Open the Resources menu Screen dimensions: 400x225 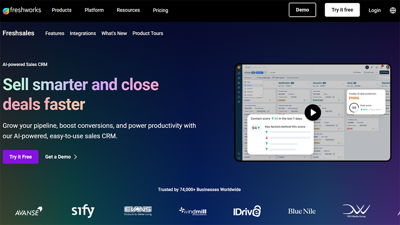tap(128, 10)
